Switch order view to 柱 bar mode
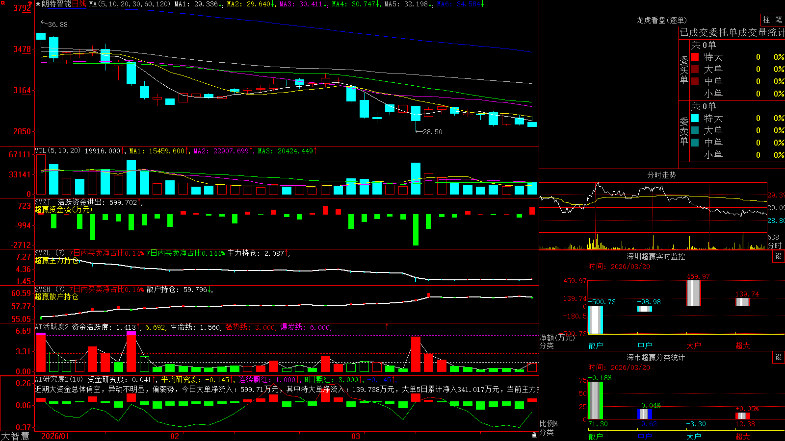This screenshot has height=441, width=785. click(x=766, y=20)
